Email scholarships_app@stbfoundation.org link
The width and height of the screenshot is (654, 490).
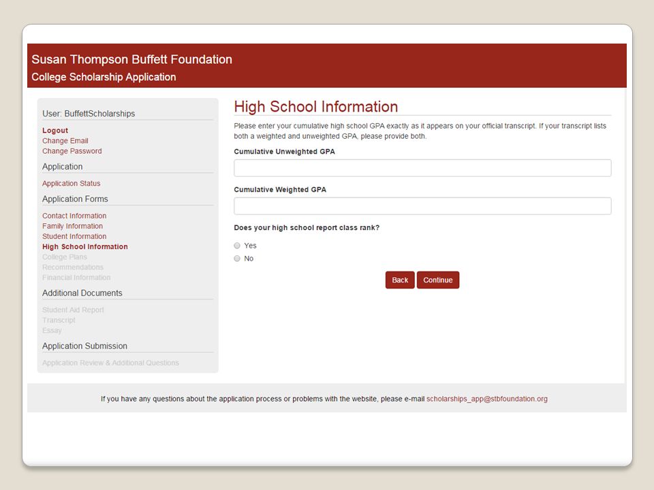(x=486, y=399)
